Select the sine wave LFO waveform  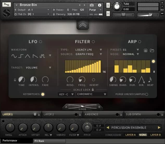pos(14,56)
